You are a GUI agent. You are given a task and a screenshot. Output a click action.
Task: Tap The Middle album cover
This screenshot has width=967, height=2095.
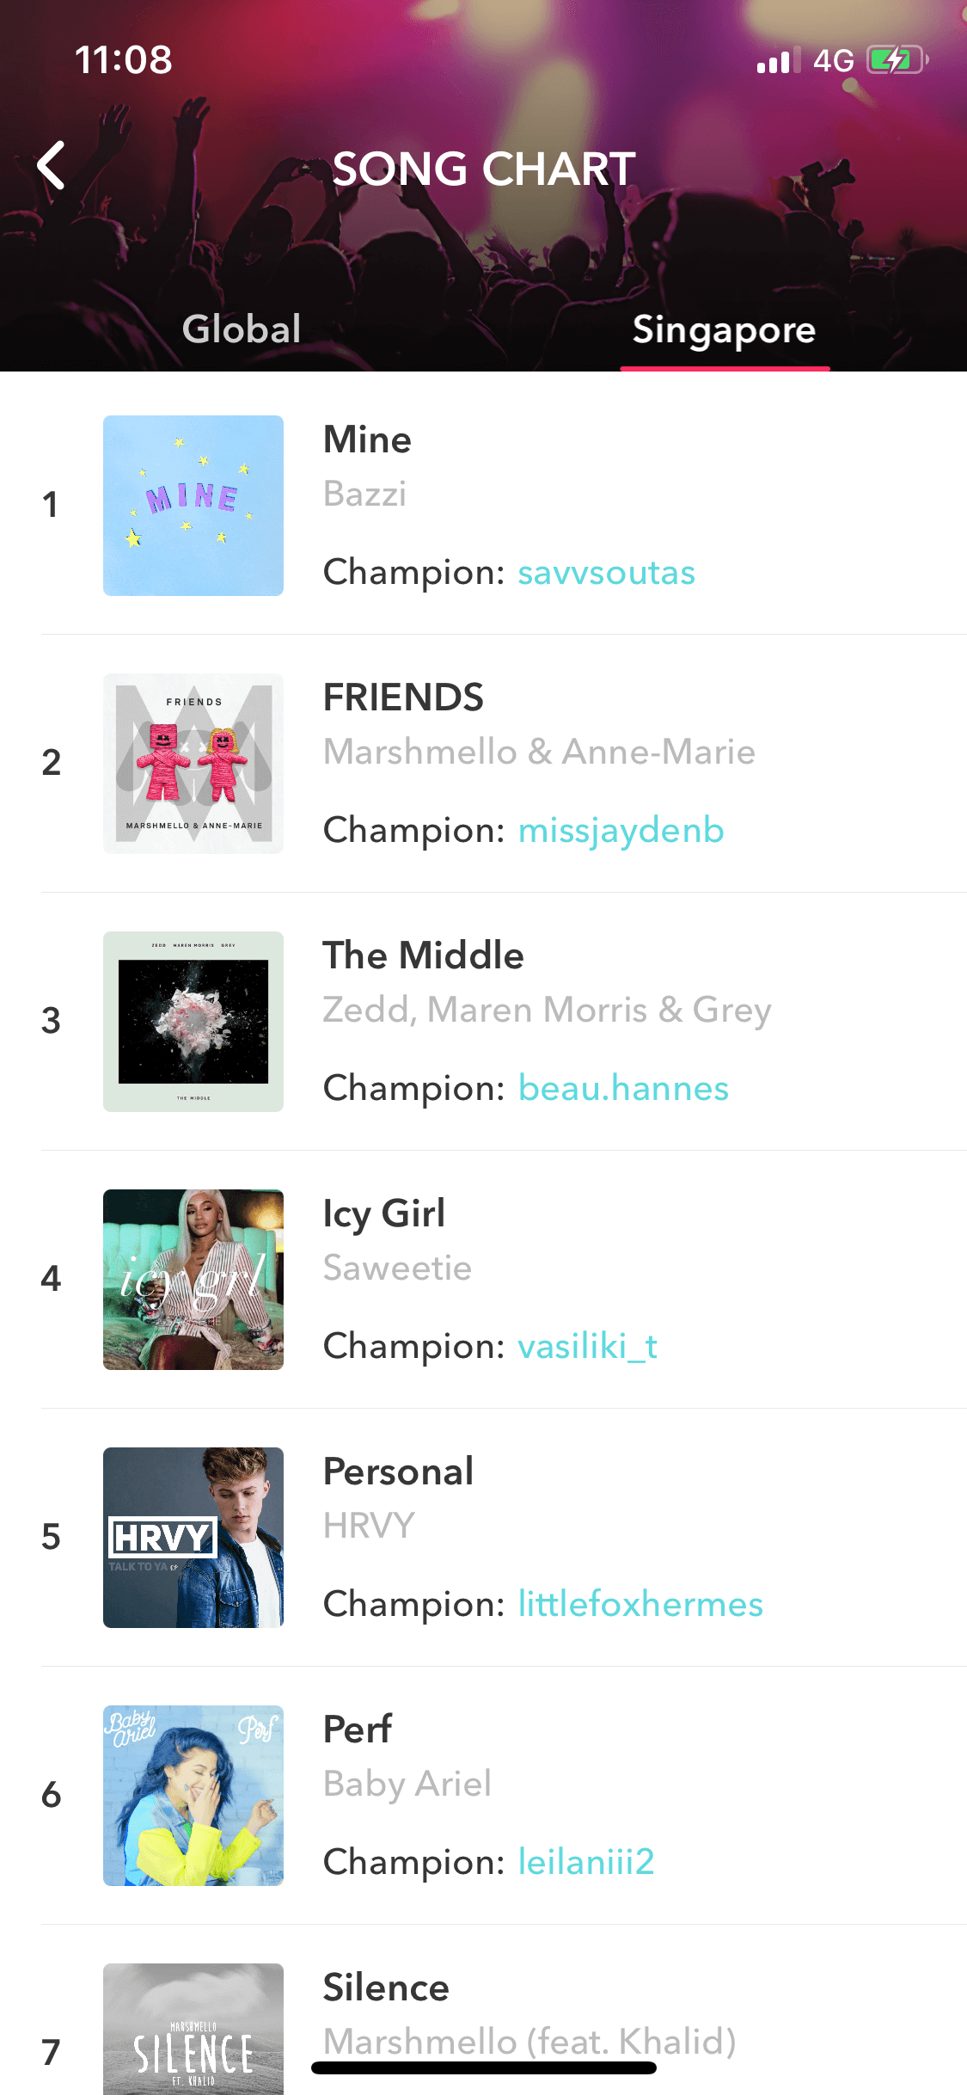[193, 1022]
